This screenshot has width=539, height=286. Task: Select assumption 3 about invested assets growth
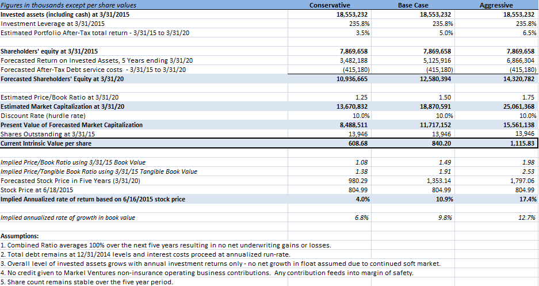point(220,264)
